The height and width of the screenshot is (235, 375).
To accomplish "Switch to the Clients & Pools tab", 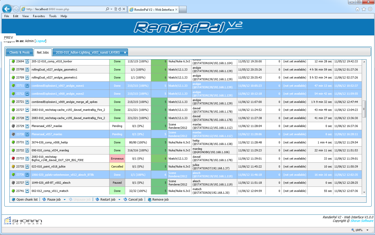I will tap(20, 52).
